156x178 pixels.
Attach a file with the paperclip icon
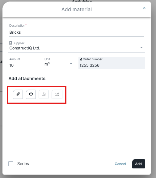point(18,94)
